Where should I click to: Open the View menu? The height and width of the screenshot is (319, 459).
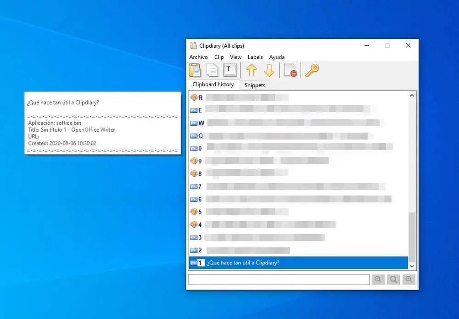coord(235,57)
